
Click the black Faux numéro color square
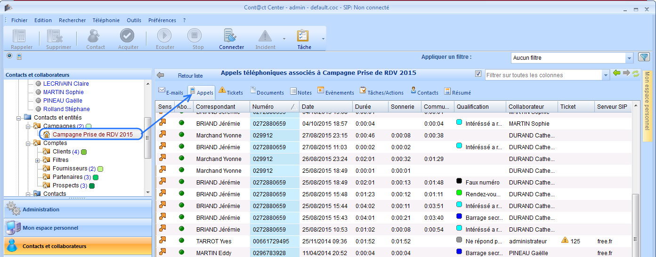459,181
